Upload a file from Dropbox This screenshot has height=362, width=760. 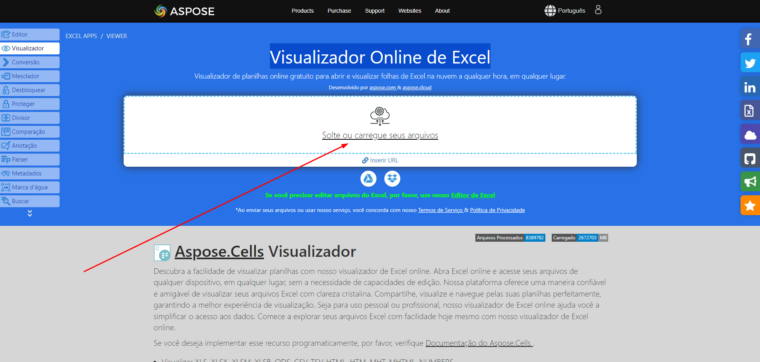pos(392,179)
